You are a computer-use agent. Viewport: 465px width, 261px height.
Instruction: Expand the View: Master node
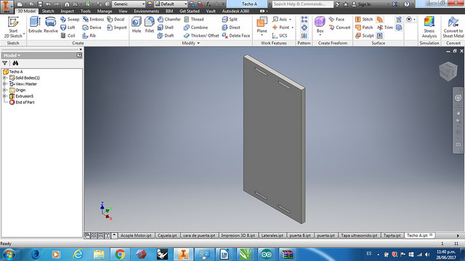(x=4, y=84)
